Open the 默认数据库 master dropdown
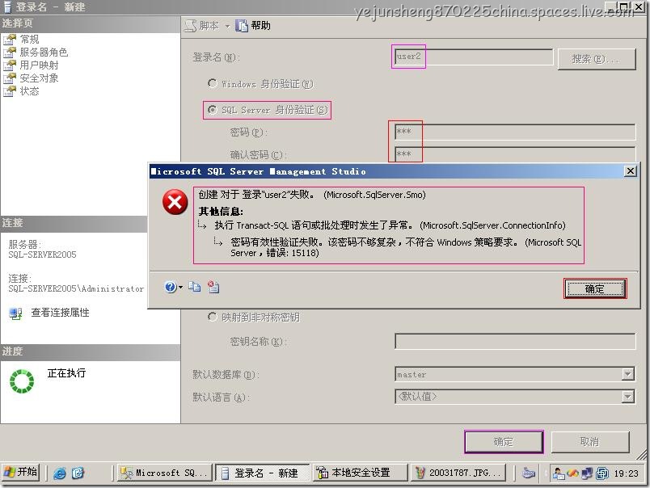This screenshot has width=650, height=488. coord(627,374)
